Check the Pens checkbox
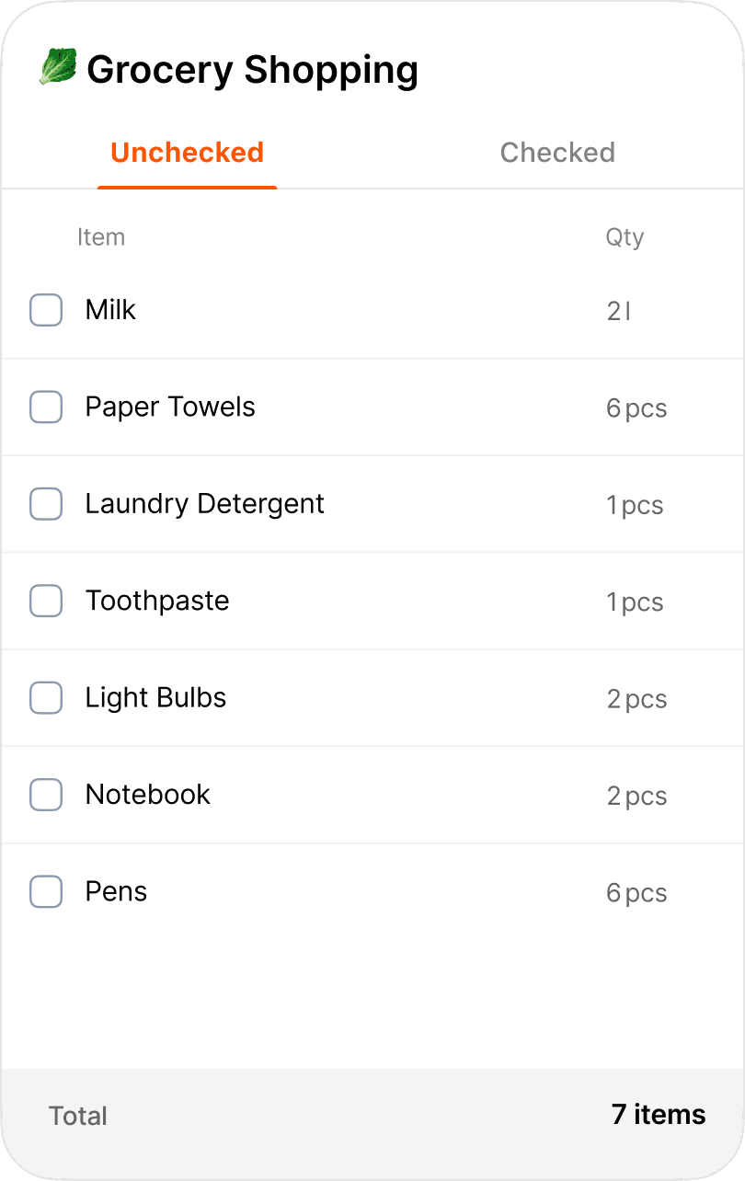The width and height of the screenshot is (745, 1181). coord(46,892)
